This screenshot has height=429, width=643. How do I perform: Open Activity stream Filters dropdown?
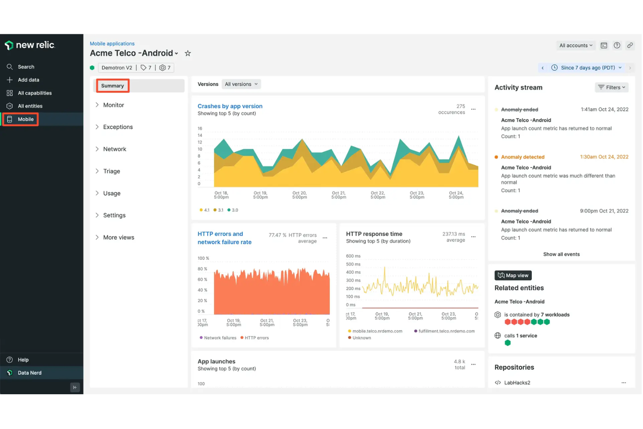(611, 87)
